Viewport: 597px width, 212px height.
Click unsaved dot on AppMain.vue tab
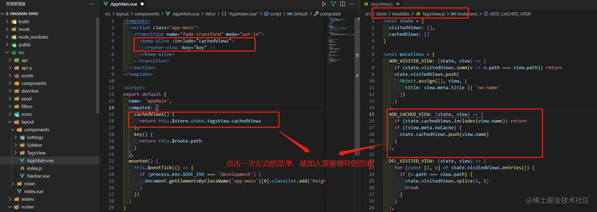click(142, 4)
